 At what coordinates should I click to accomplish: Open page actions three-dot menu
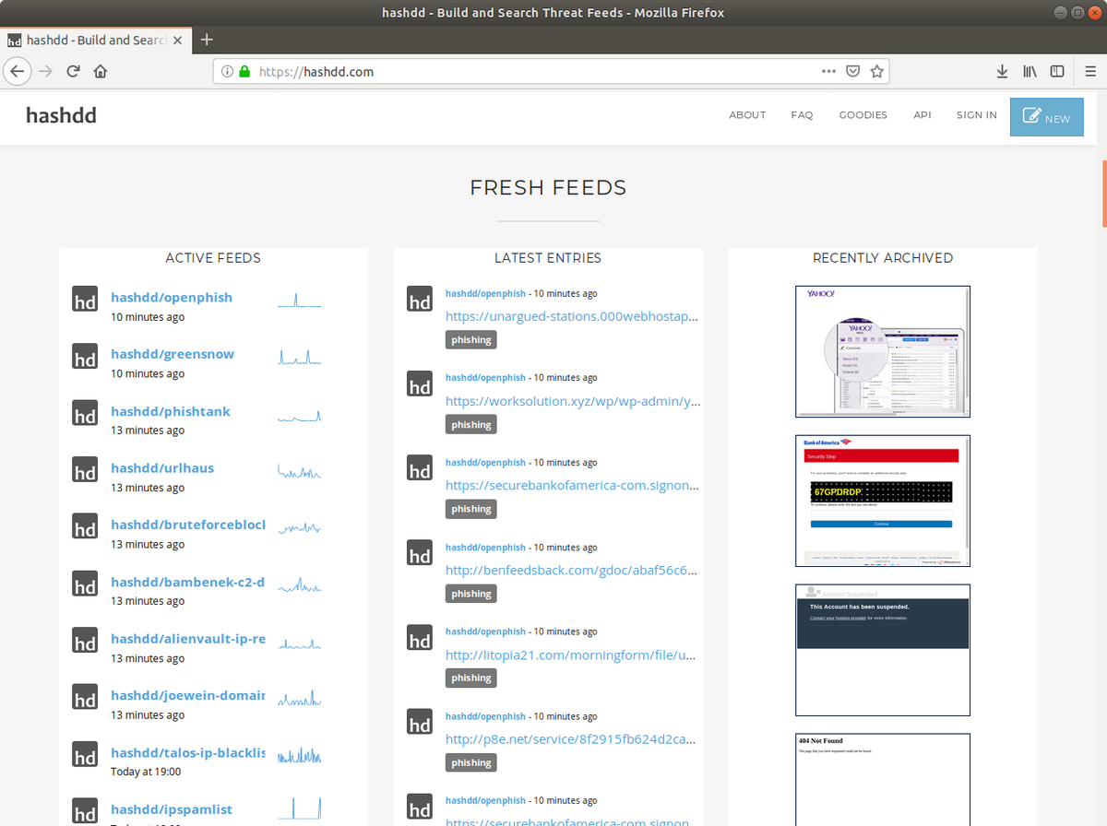point(828,71)
